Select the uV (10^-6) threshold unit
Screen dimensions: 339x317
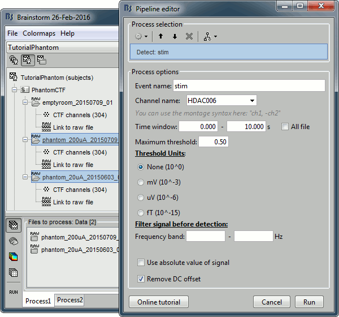[141, 197]
